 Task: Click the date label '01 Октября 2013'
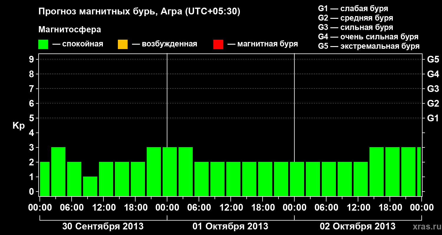click(x=230, y=226)
